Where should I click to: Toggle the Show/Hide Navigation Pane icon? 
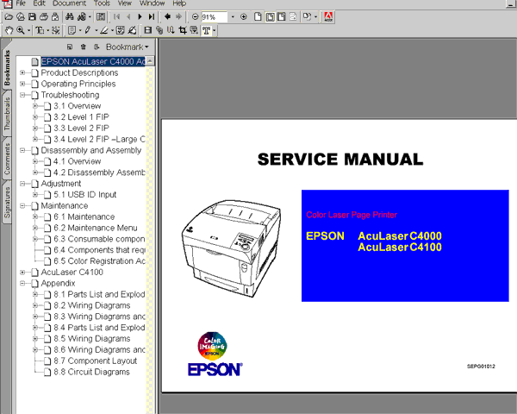point(101,17)
